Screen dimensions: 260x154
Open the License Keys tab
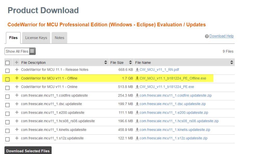pos(36,38)
